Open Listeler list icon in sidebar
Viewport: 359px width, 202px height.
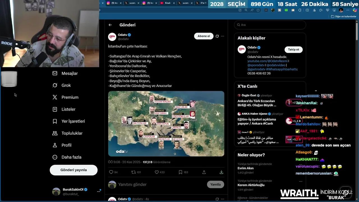tap(55, 109)
